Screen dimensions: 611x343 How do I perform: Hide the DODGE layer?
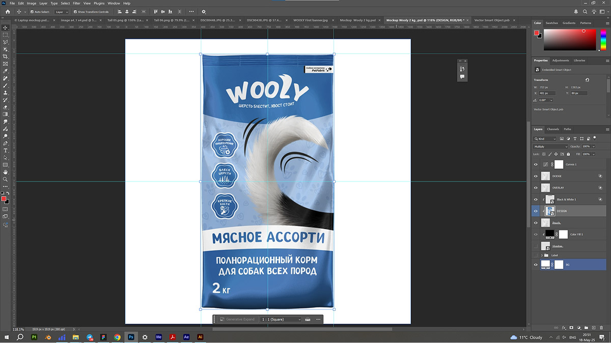point(536,176)
